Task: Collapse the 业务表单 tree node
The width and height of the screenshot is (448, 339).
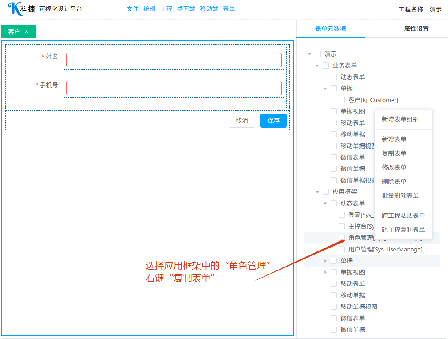Action: point(317,65)
